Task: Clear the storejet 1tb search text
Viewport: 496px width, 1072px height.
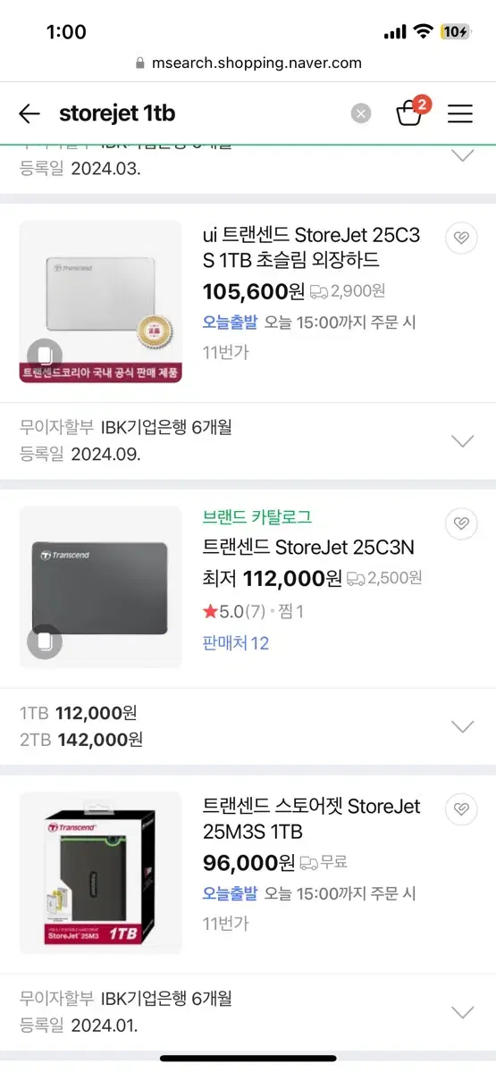Action: pyautogui.click(x=360, y=113)
